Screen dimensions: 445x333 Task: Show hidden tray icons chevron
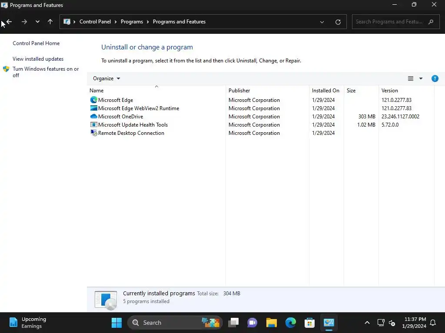pyautogui.click(x=367, y=323)
